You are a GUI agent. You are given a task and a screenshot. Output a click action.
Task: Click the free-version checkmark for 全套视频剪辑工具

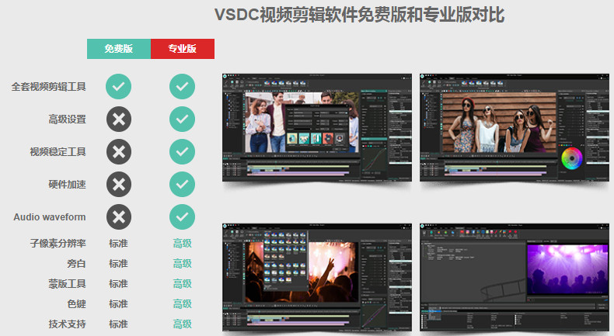click(x=119, y=86)
